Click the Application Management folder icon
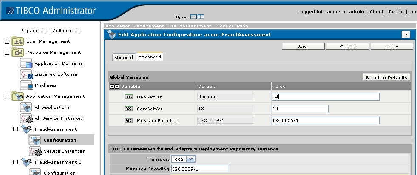The image size is (417, 175). point(17,96)
